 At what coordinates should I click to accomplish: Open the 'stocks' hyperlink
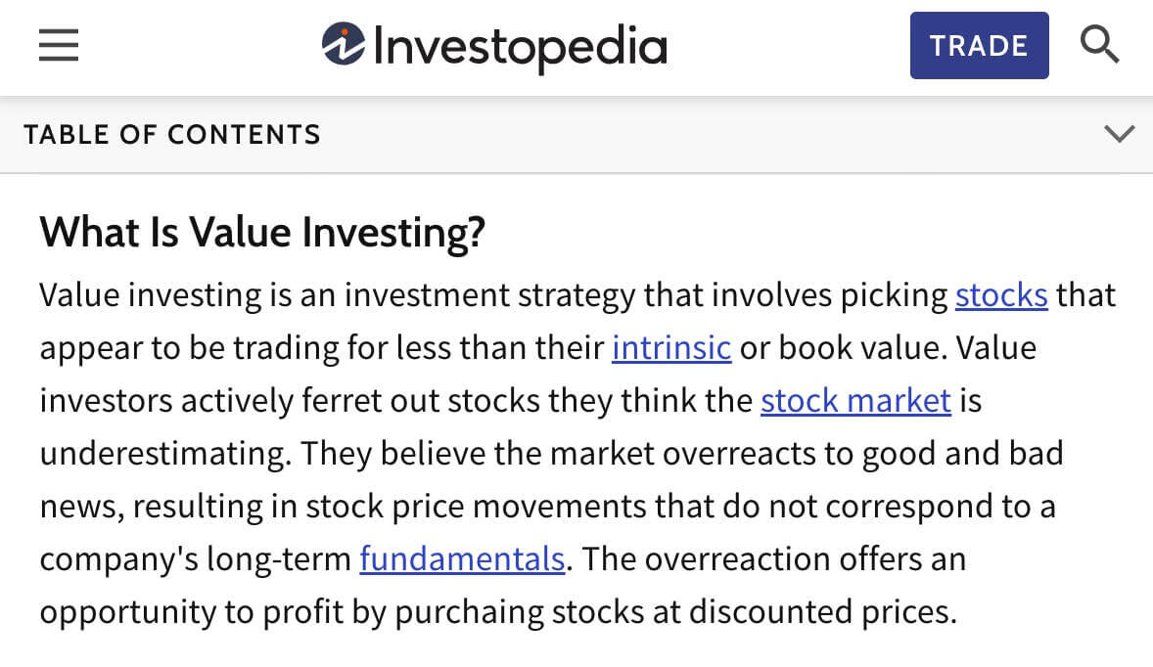1001,294
